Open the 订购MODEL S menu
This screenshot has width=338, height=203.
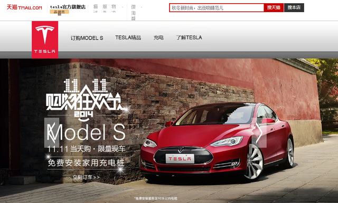87,38
